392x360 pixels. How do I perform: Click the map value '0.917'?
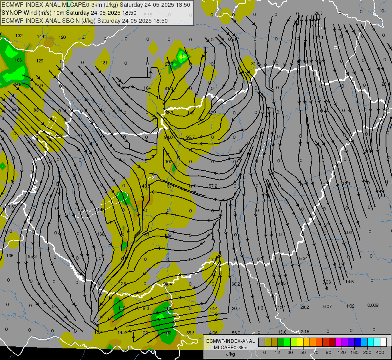[233, 39]
